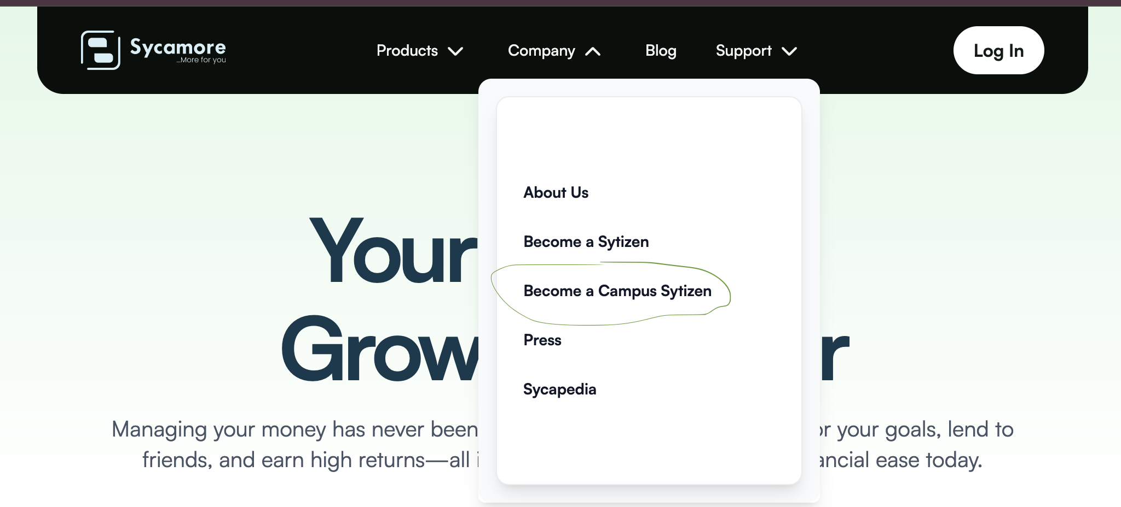Open Sycapedia from the dropdown
The width and height of the screenshot is (1121, 507).
click(x=559, y=389)
